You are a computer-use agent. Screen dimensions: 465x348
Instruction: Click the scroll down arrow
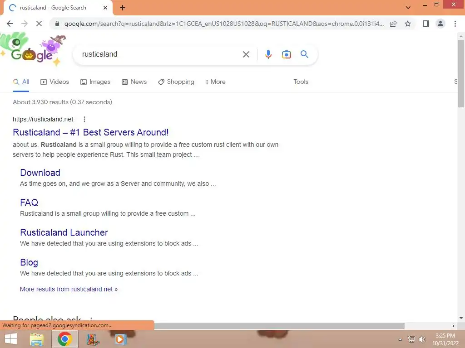click(461, 318)
